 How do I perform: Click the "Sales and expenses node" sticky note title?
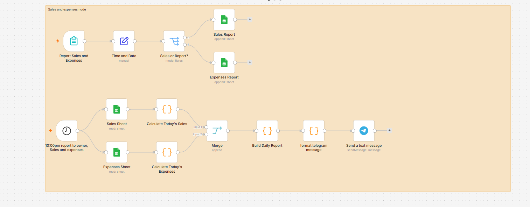click(x=67, y=9)
